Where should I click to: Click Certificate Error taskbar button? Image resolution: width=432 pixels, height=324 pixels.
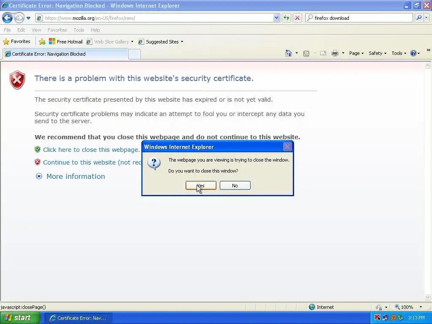(x=78, y=318)
